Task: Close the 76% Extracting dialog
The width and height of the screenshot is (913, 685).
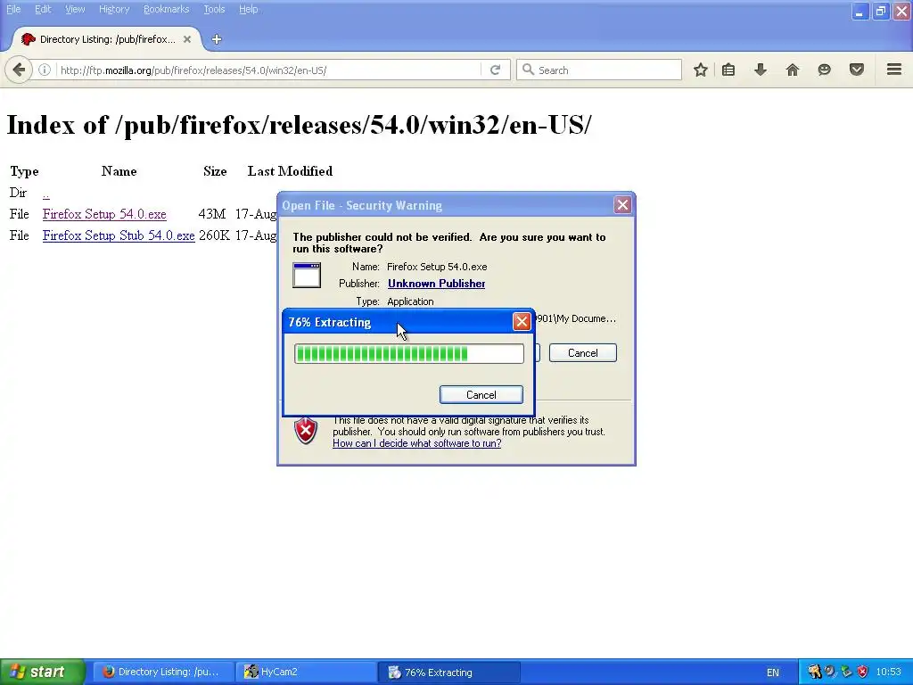Action: point(522,321)
